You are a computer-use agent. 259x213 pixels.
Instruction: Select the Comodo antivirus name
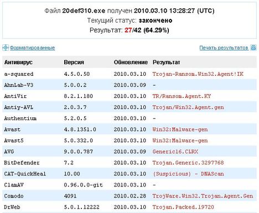(x=14, y=196)
